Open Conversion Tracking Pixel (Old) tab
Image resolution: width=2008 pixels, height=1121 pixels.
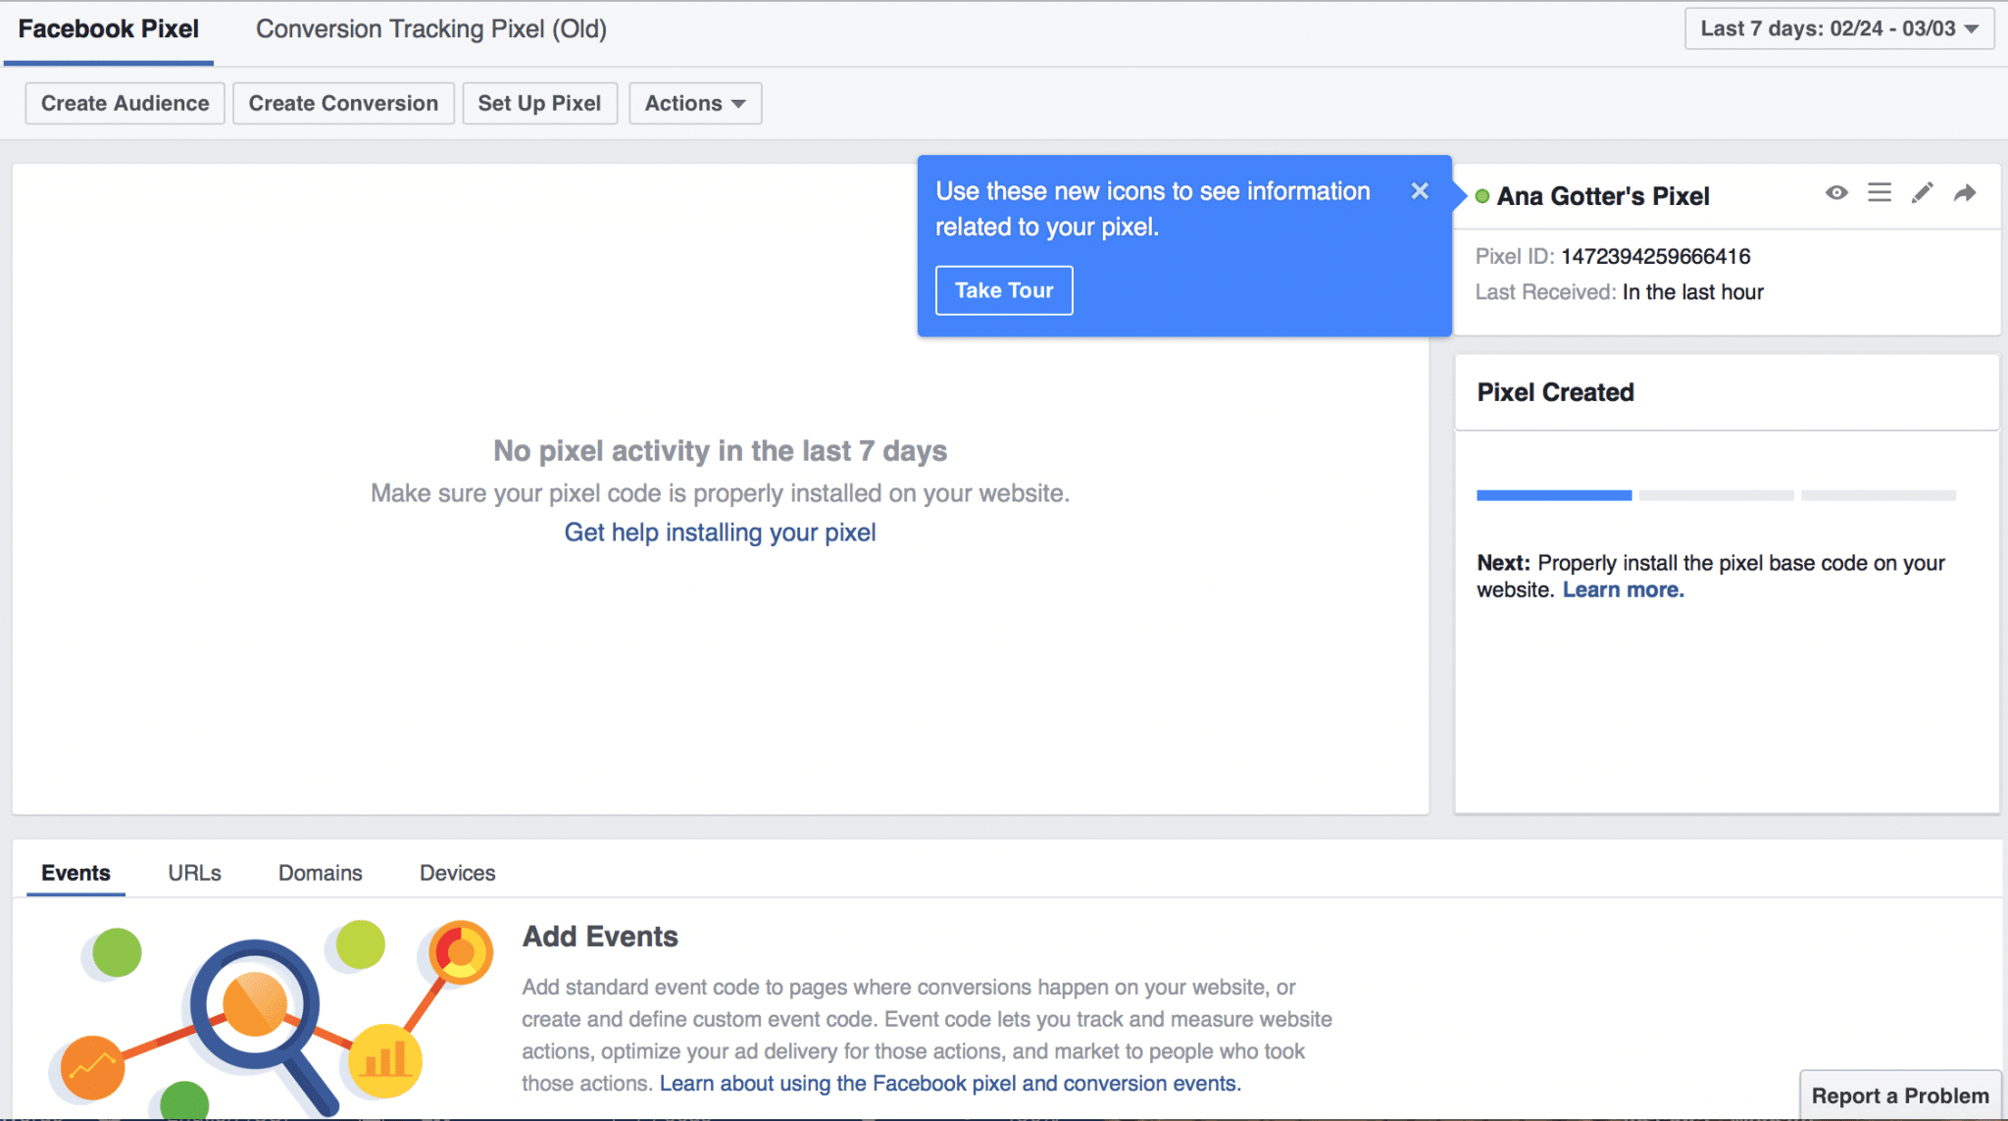[x=431, y=29]
